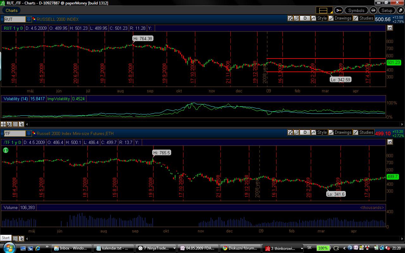
Task: Open the chart grid layout selector
Action: [x=324, y=10]
